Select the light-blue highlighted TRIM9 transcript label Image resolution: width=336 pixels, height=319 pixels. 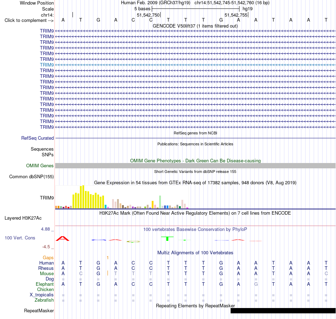47,65
